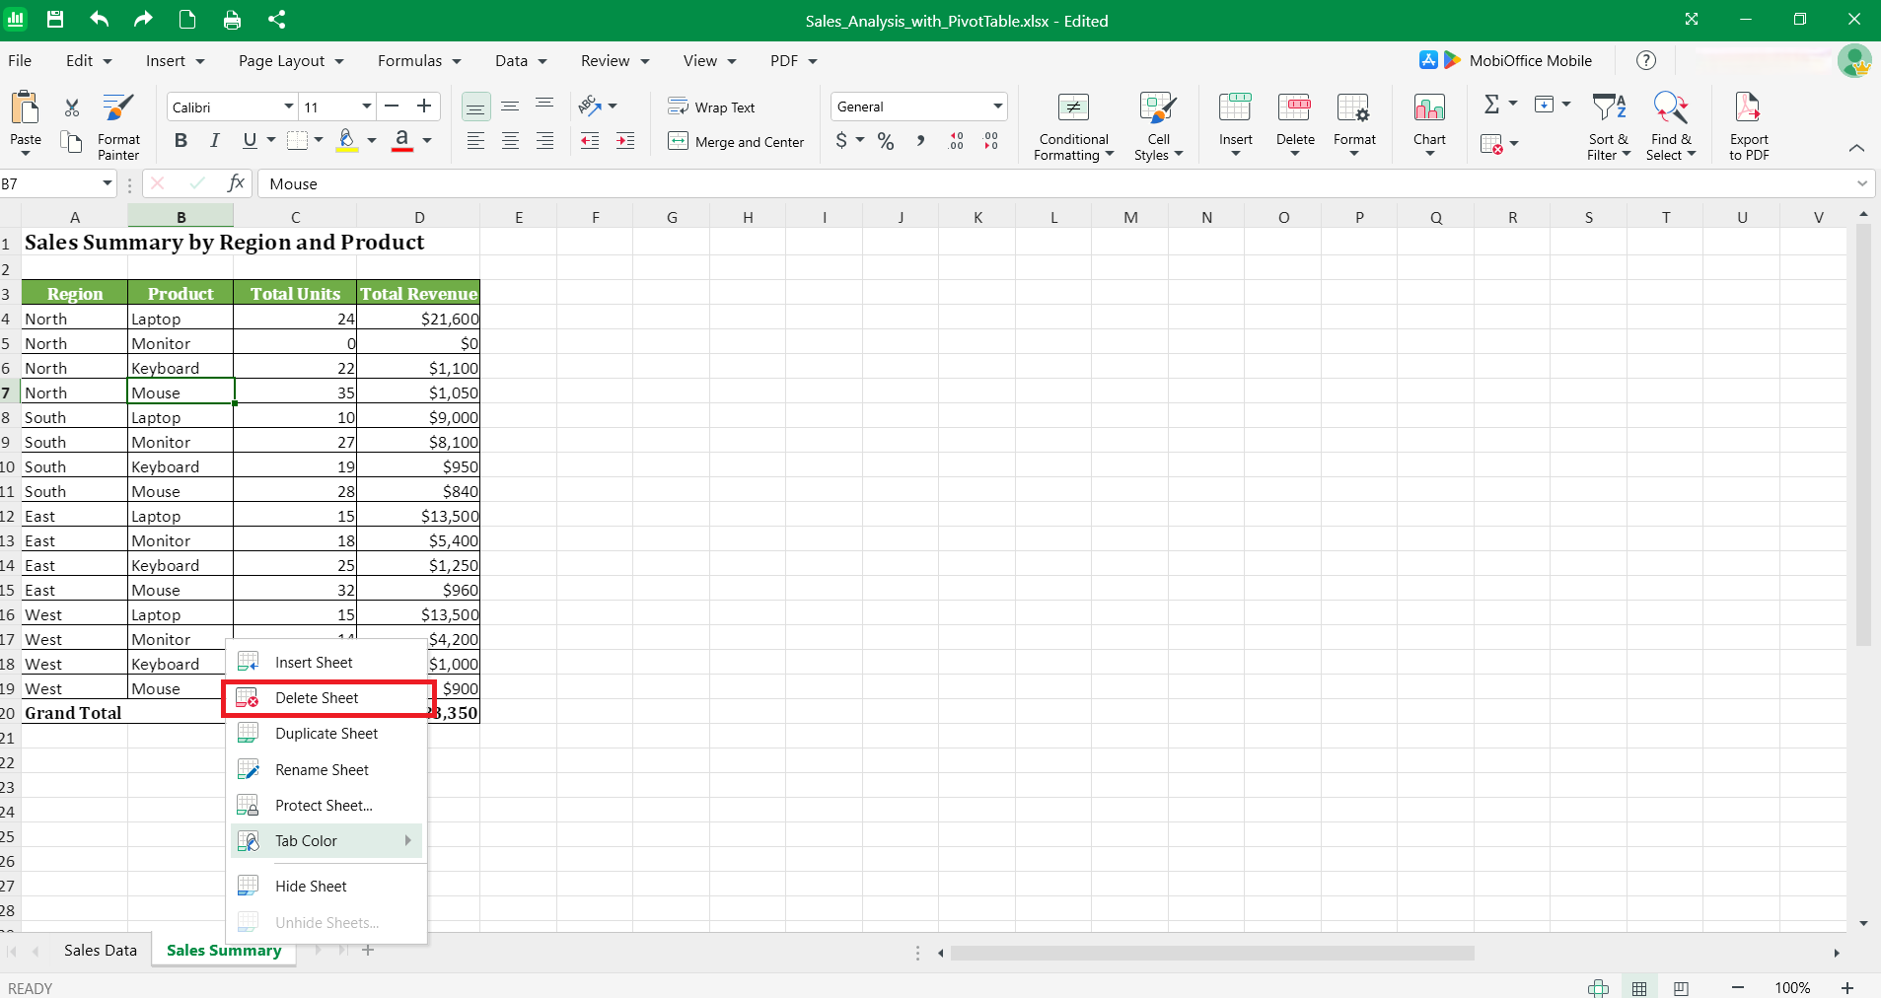Image resolution: width=1881 pixels, height=998 pixels.
Task: Click the Format Painter icon
Action: [118, 108]
